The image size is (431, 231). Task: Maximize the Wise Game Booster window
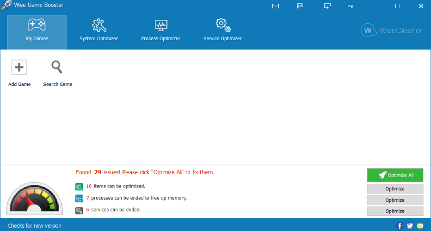point(398,6)
